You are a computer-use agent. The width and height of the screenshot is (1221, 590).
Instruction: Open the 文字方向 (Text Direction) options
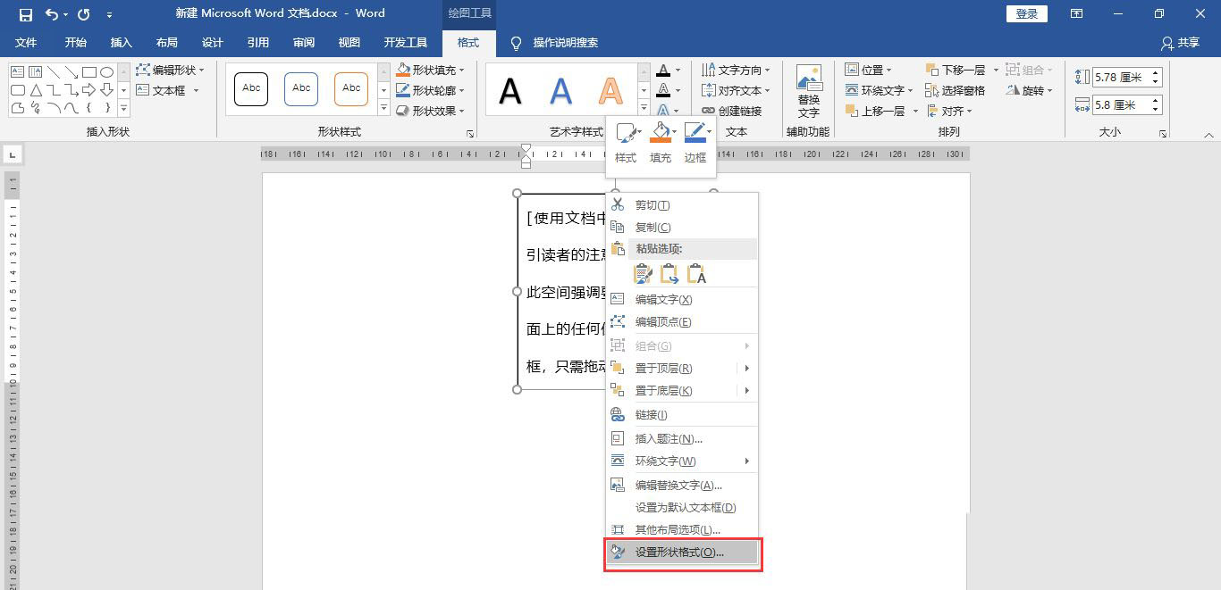click(x=737, y=69)
